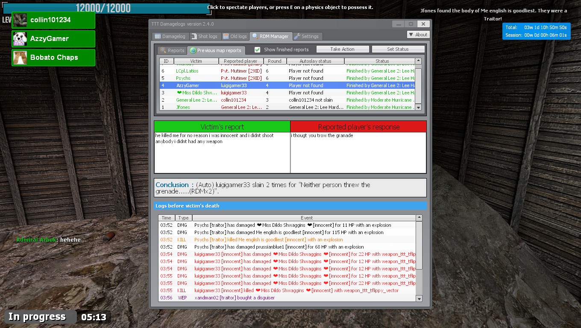This screenshot has height=328, width=581.
Task: Select report 1 by Jfones
Action: 287,107
